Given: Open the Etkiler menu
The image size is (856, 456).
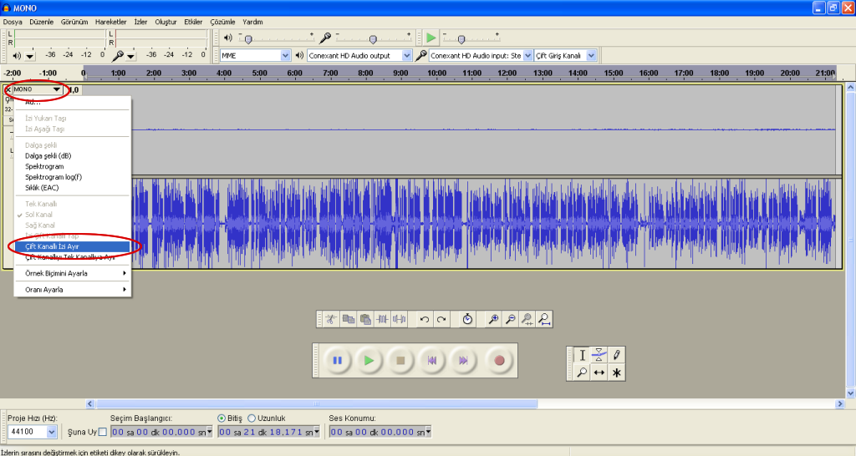Looking at the screenshot, I should (x=193, y=22).
